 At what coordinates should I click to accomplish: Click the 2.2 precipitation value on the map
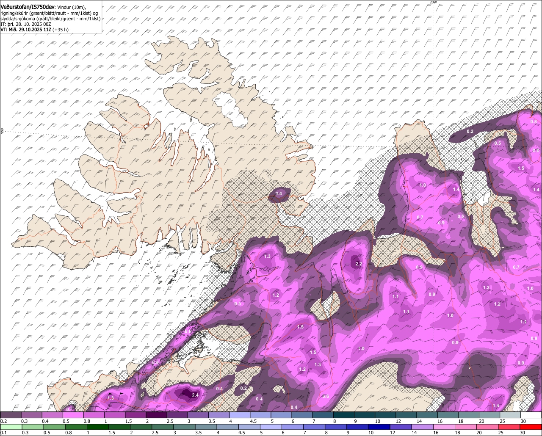coord(359,264)
